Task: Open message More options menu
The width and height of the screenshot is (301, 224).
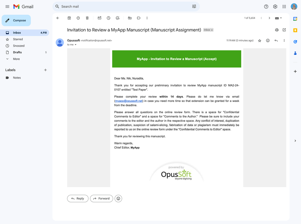Action: (284, 41)
